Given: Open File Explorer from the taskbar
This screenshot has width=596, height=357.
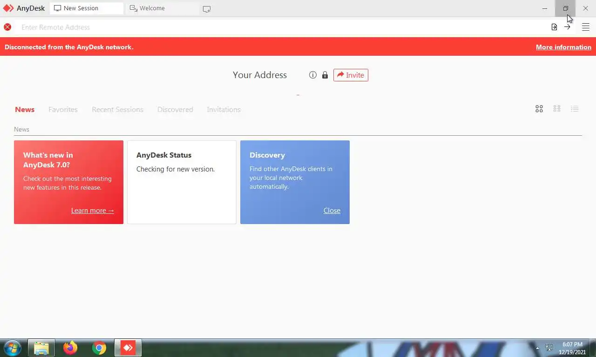Looking at the screenshot, I should point(41,348).
